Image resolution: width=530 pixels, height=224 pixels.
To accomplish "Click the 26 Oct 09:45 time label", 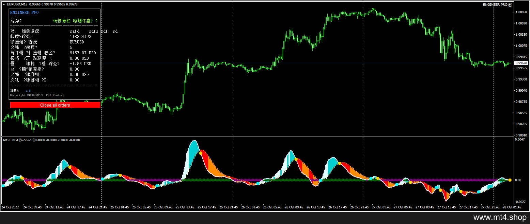I will (x=294, y=207).
